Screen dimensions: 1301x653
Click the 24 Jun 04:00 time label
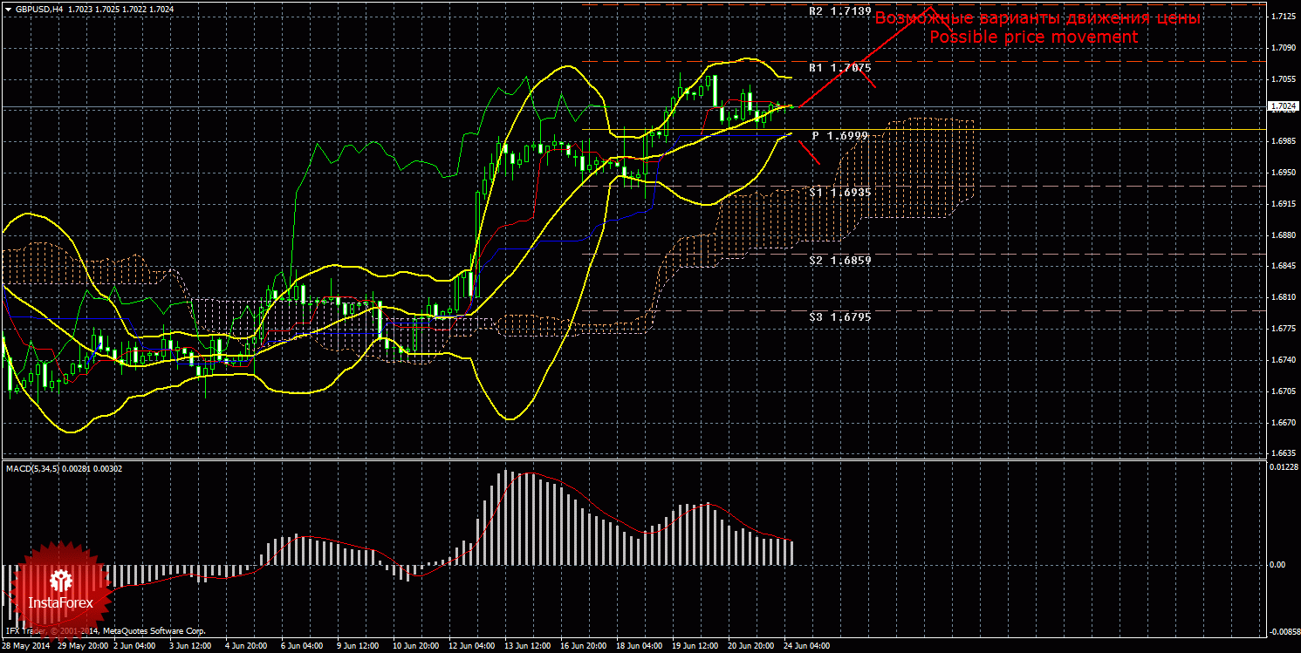tap(806, 647)
